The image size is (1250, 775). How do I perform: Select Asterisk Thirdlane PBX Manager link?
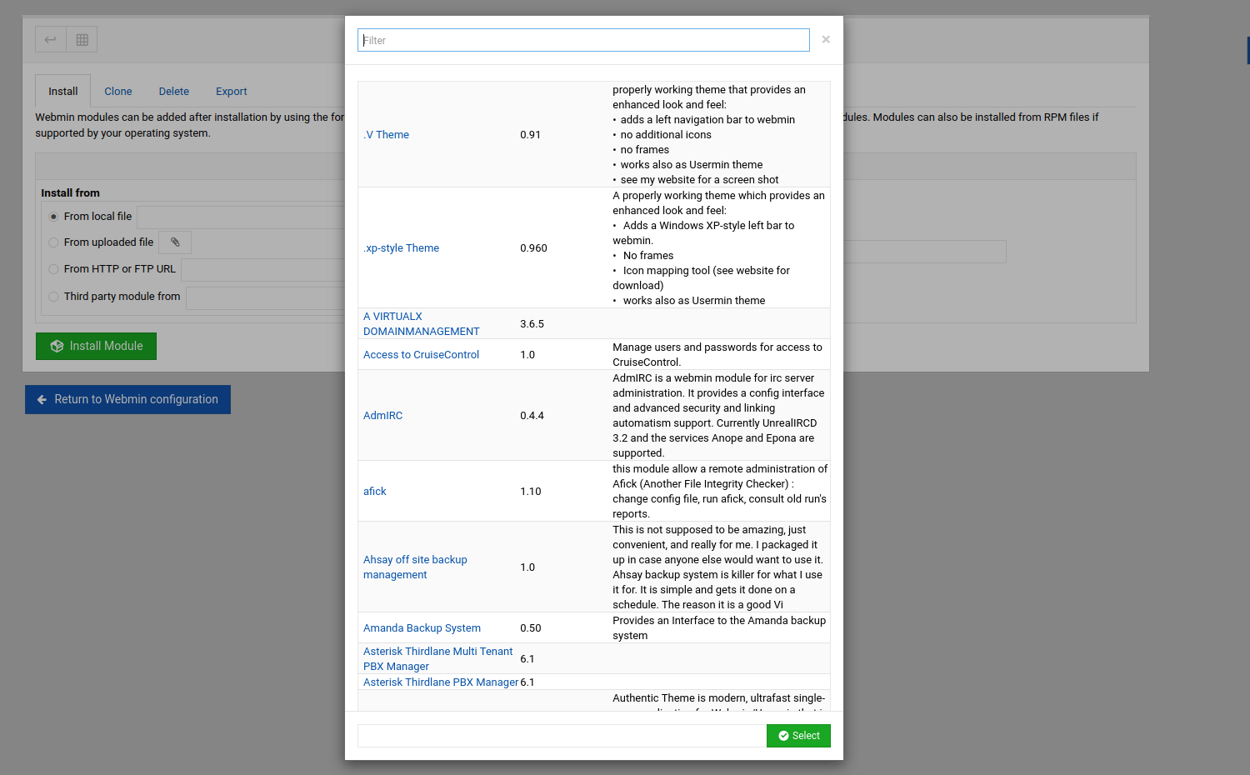(x=441, y=682)
